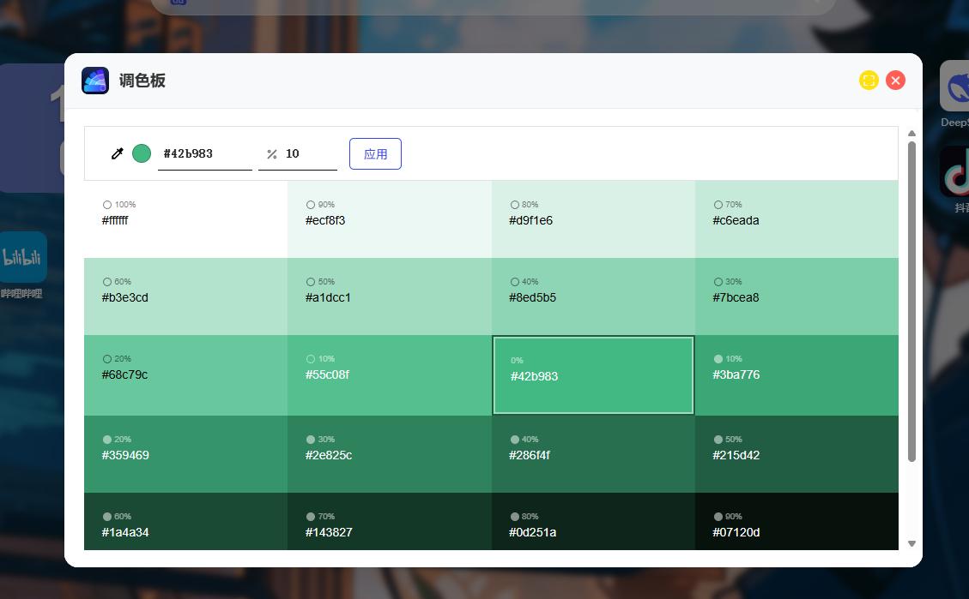Click the eyedropper color picker icon
The image size is (969, 599).
[x=118, y=153]
